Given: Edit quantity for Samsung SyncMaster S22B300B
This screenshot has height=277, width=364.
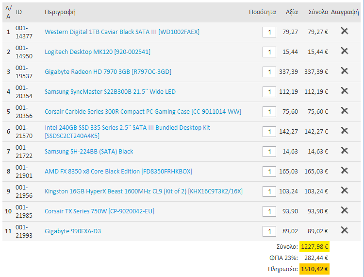Looking at the screenshot, I should tap(269, 92).
